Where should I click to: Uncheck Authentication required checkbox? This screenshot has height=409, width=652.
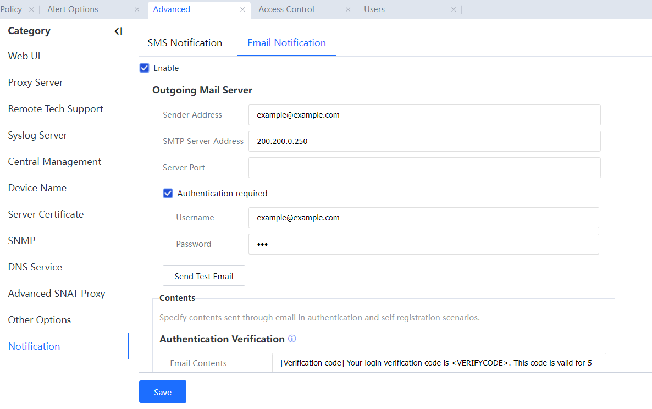(168, 194)
